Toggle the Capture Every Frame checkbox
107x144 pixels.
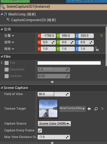40,131
